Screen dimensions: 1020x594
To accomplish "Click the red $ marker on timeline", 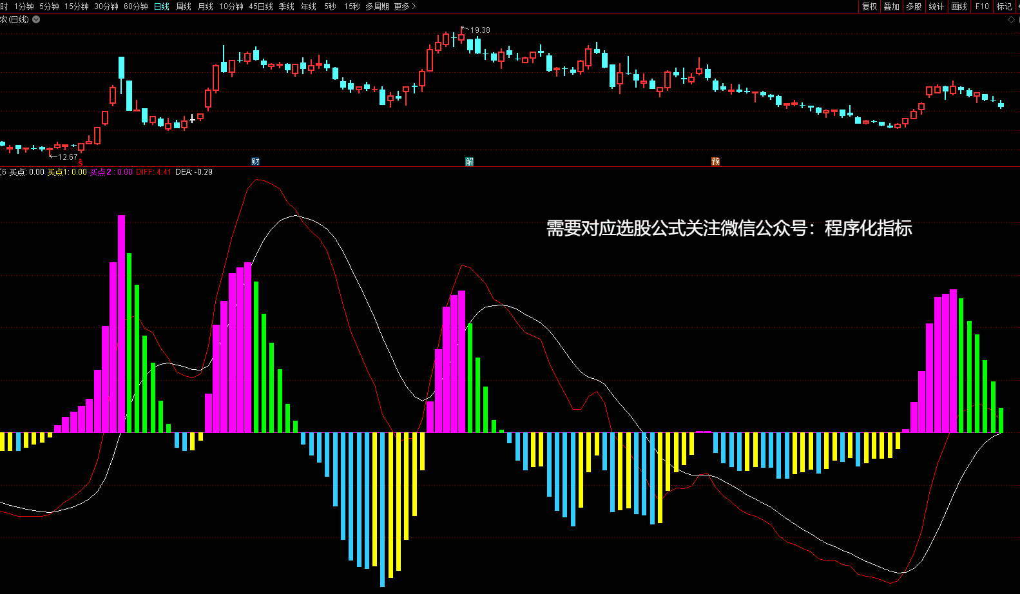I will point(81,162).
